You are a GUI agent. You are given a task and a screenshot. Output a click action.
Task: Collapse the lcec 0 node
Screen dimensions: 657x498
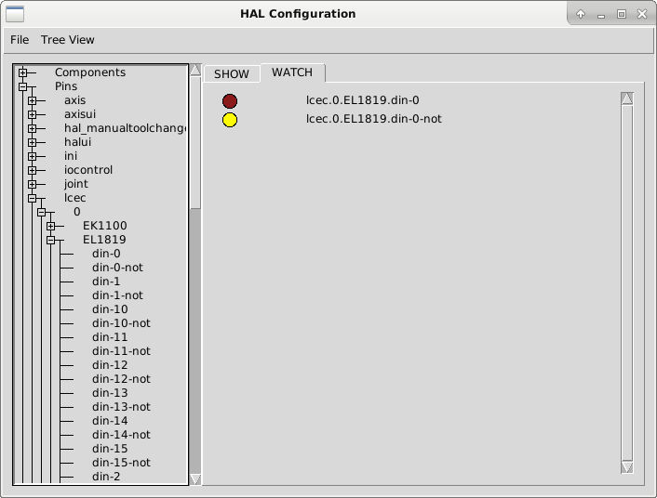(x=41, y=212)
